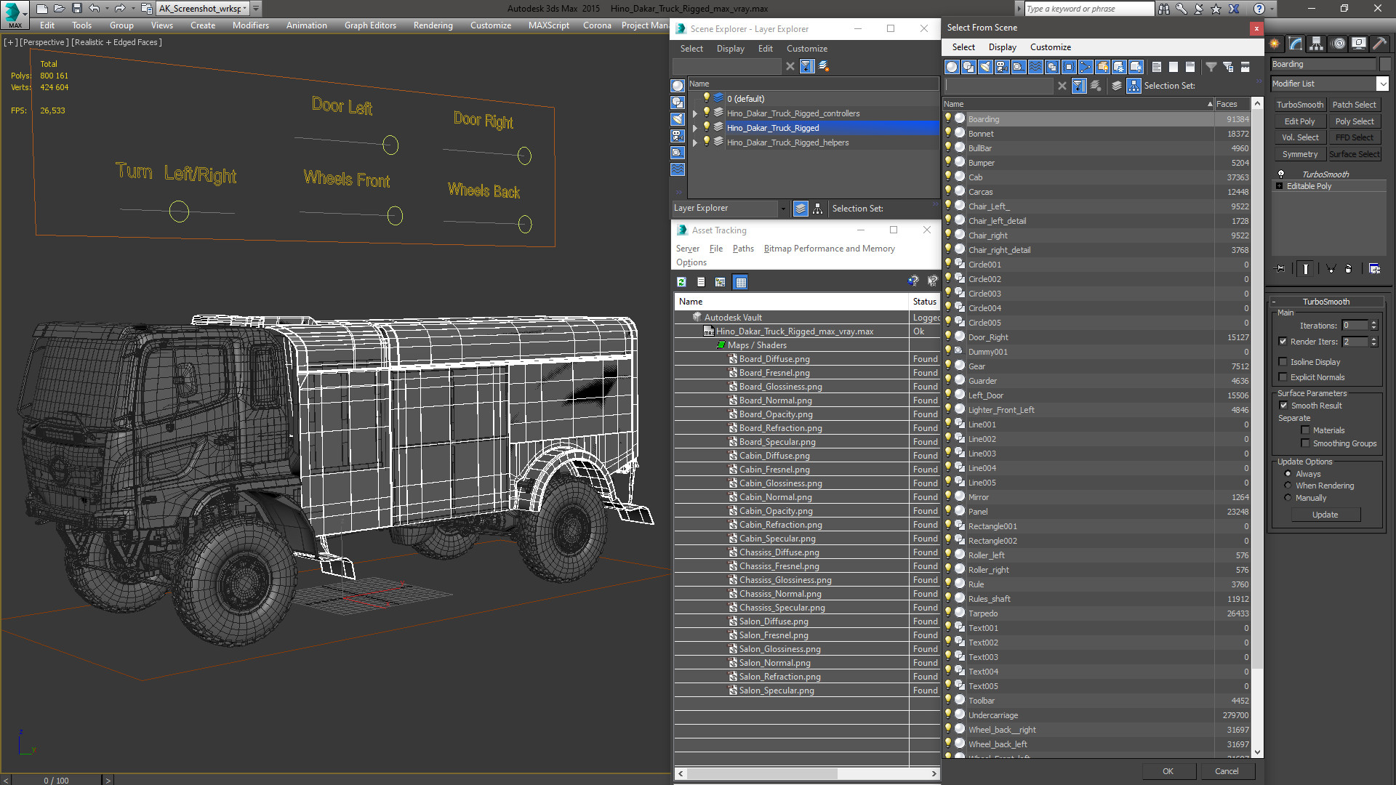Click the advanced filter funnel icon
Viewport: 1396px width, 785px height.
[1211, 67]
